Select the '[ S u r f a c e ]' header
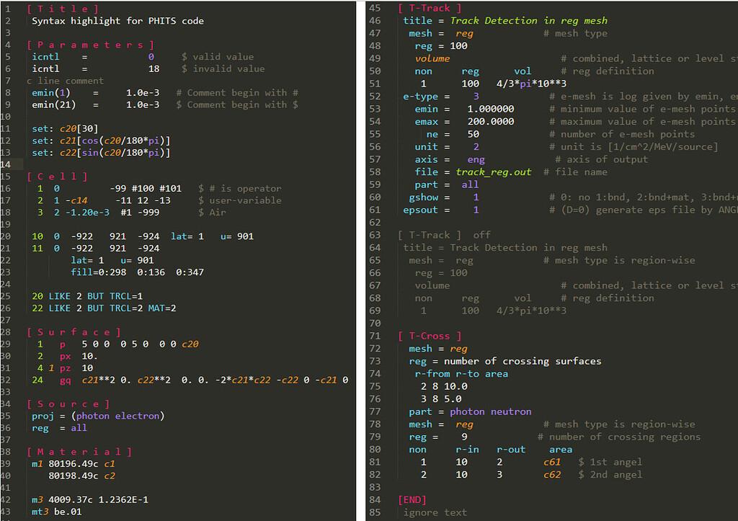Viewport: 738px width, 521px height. (74, 333)
